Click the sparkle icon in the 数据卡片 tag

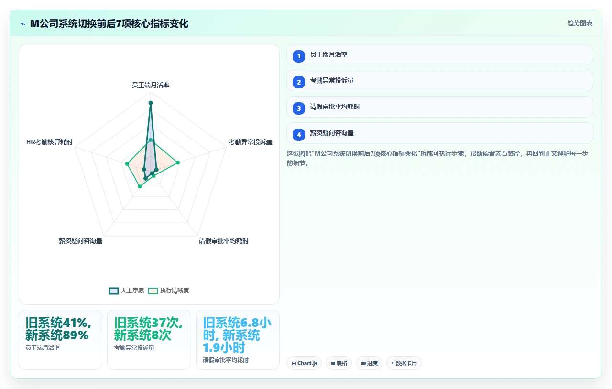tap(393, 363)
